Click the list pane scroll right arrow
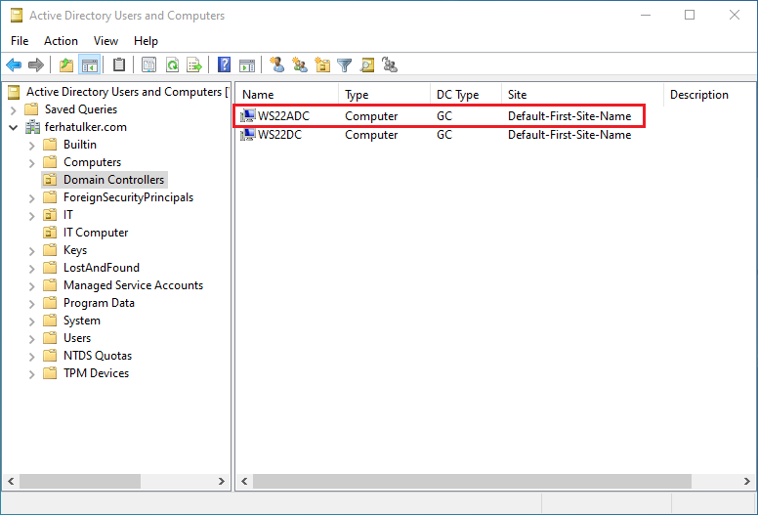This screenshot has height=515, width=758. tap(747, 481)
